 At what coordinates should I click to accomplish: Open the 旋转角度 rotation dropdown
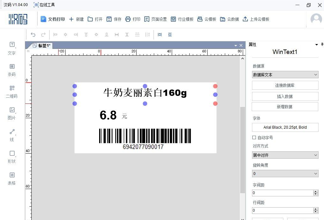(x=285, y=174)
